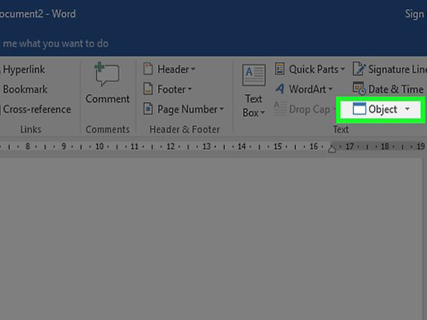Click the Object label text
This screenshot has width=427, height=320.
383,110
